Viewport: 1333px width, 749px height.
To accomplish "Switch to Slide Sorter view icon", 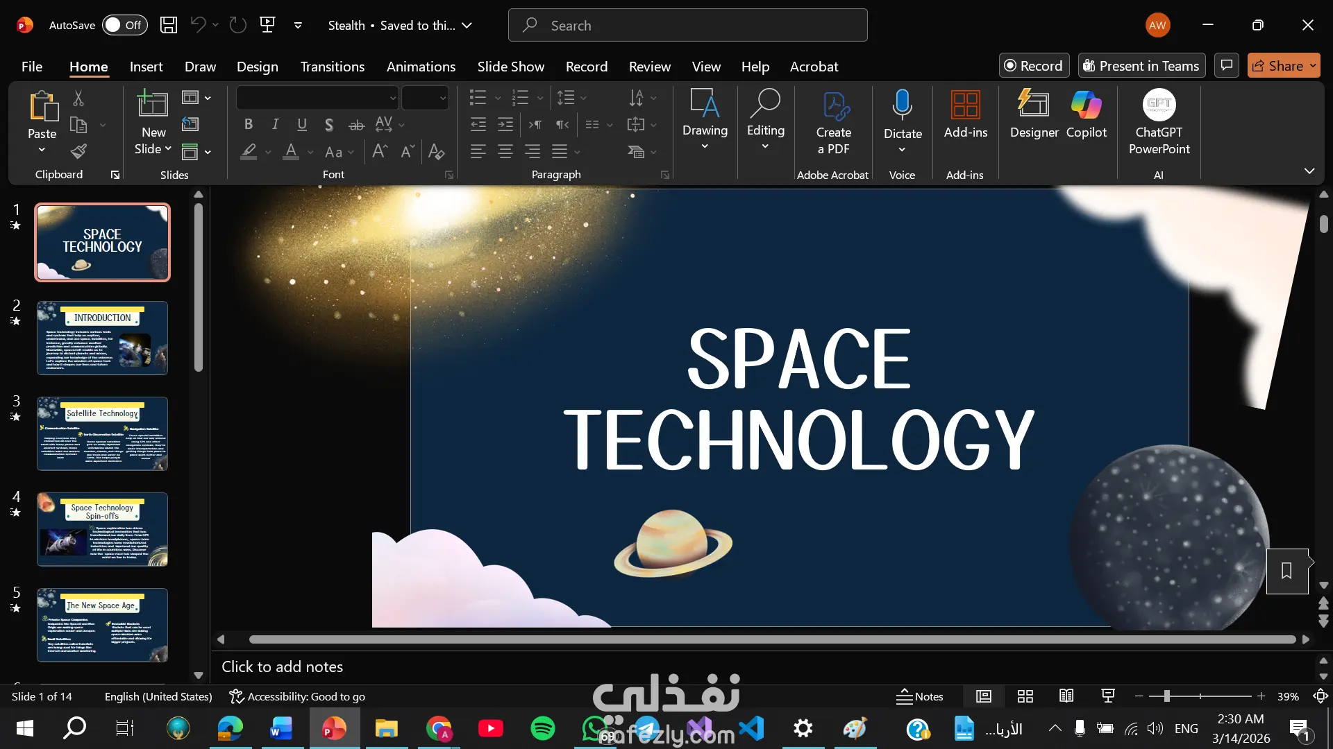I will pyautogui.click(x=1025, y=696).
